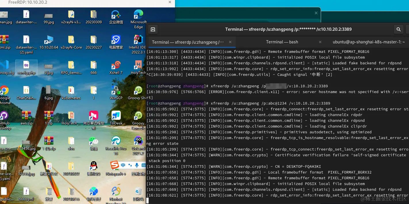Select the 6.jpg image file
Image resolution: width=409 pixels, height=204 pixels.
click(49, 93)
